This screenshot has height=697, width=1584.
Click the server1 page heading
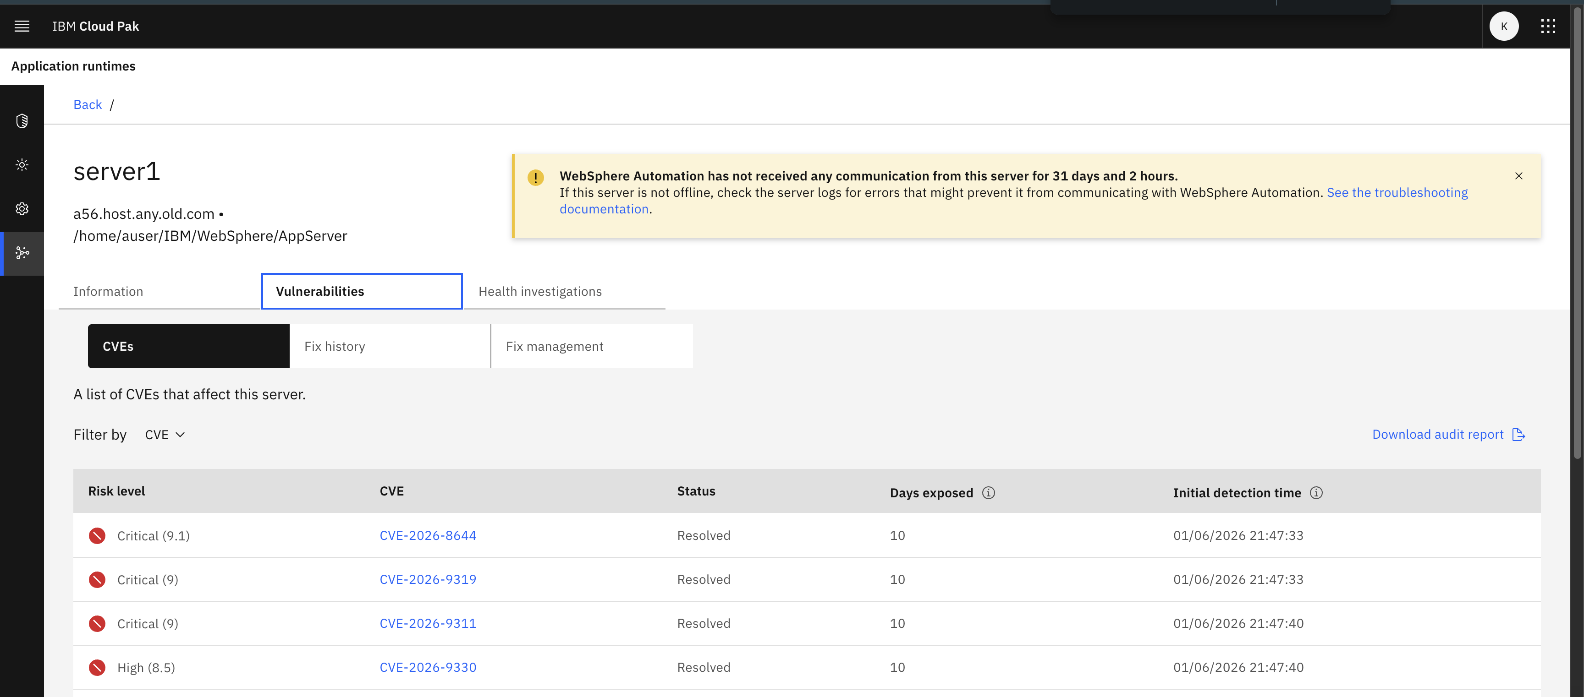[117, 171]
